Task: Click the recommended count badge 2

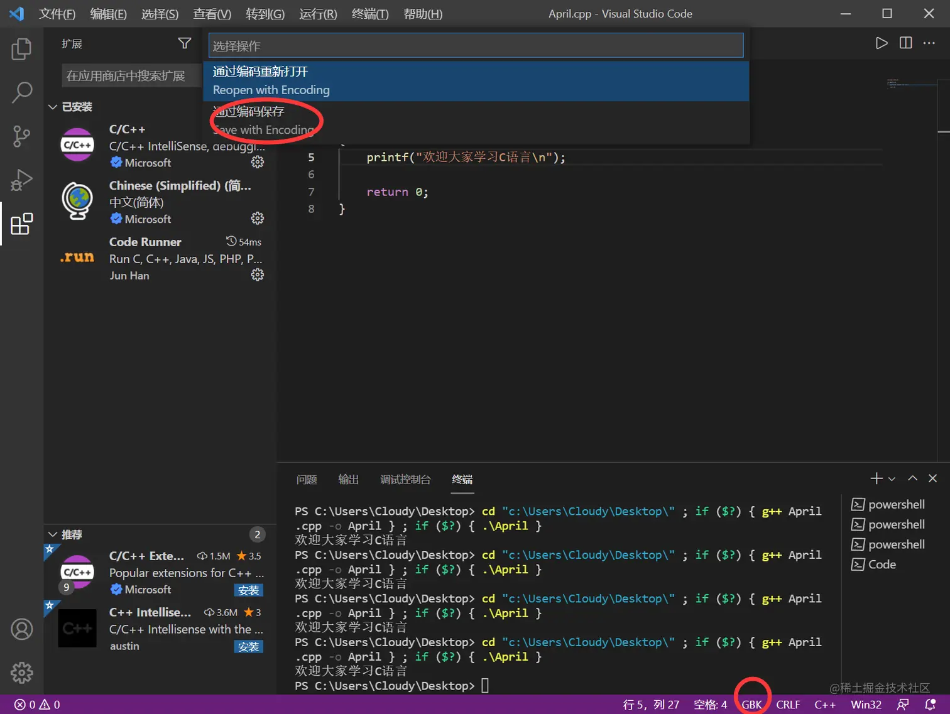Action: (257, 534)
